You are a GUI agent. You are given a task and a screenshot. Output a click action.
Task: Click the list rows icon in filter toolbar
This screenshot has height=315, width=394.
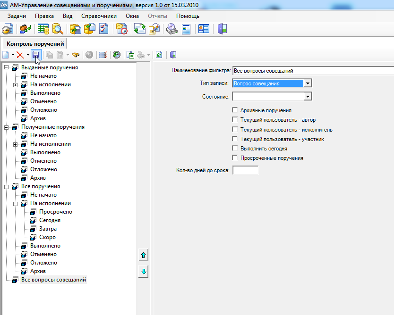[x=103, y=55]
